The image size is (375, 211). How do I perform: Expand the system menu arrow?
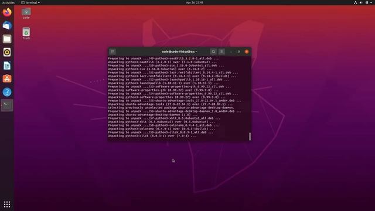point(371,2)
